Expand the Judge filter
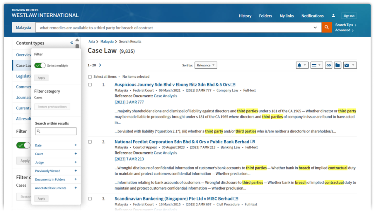The width and height of the screenshot is (375, 211). click(76, 162)
